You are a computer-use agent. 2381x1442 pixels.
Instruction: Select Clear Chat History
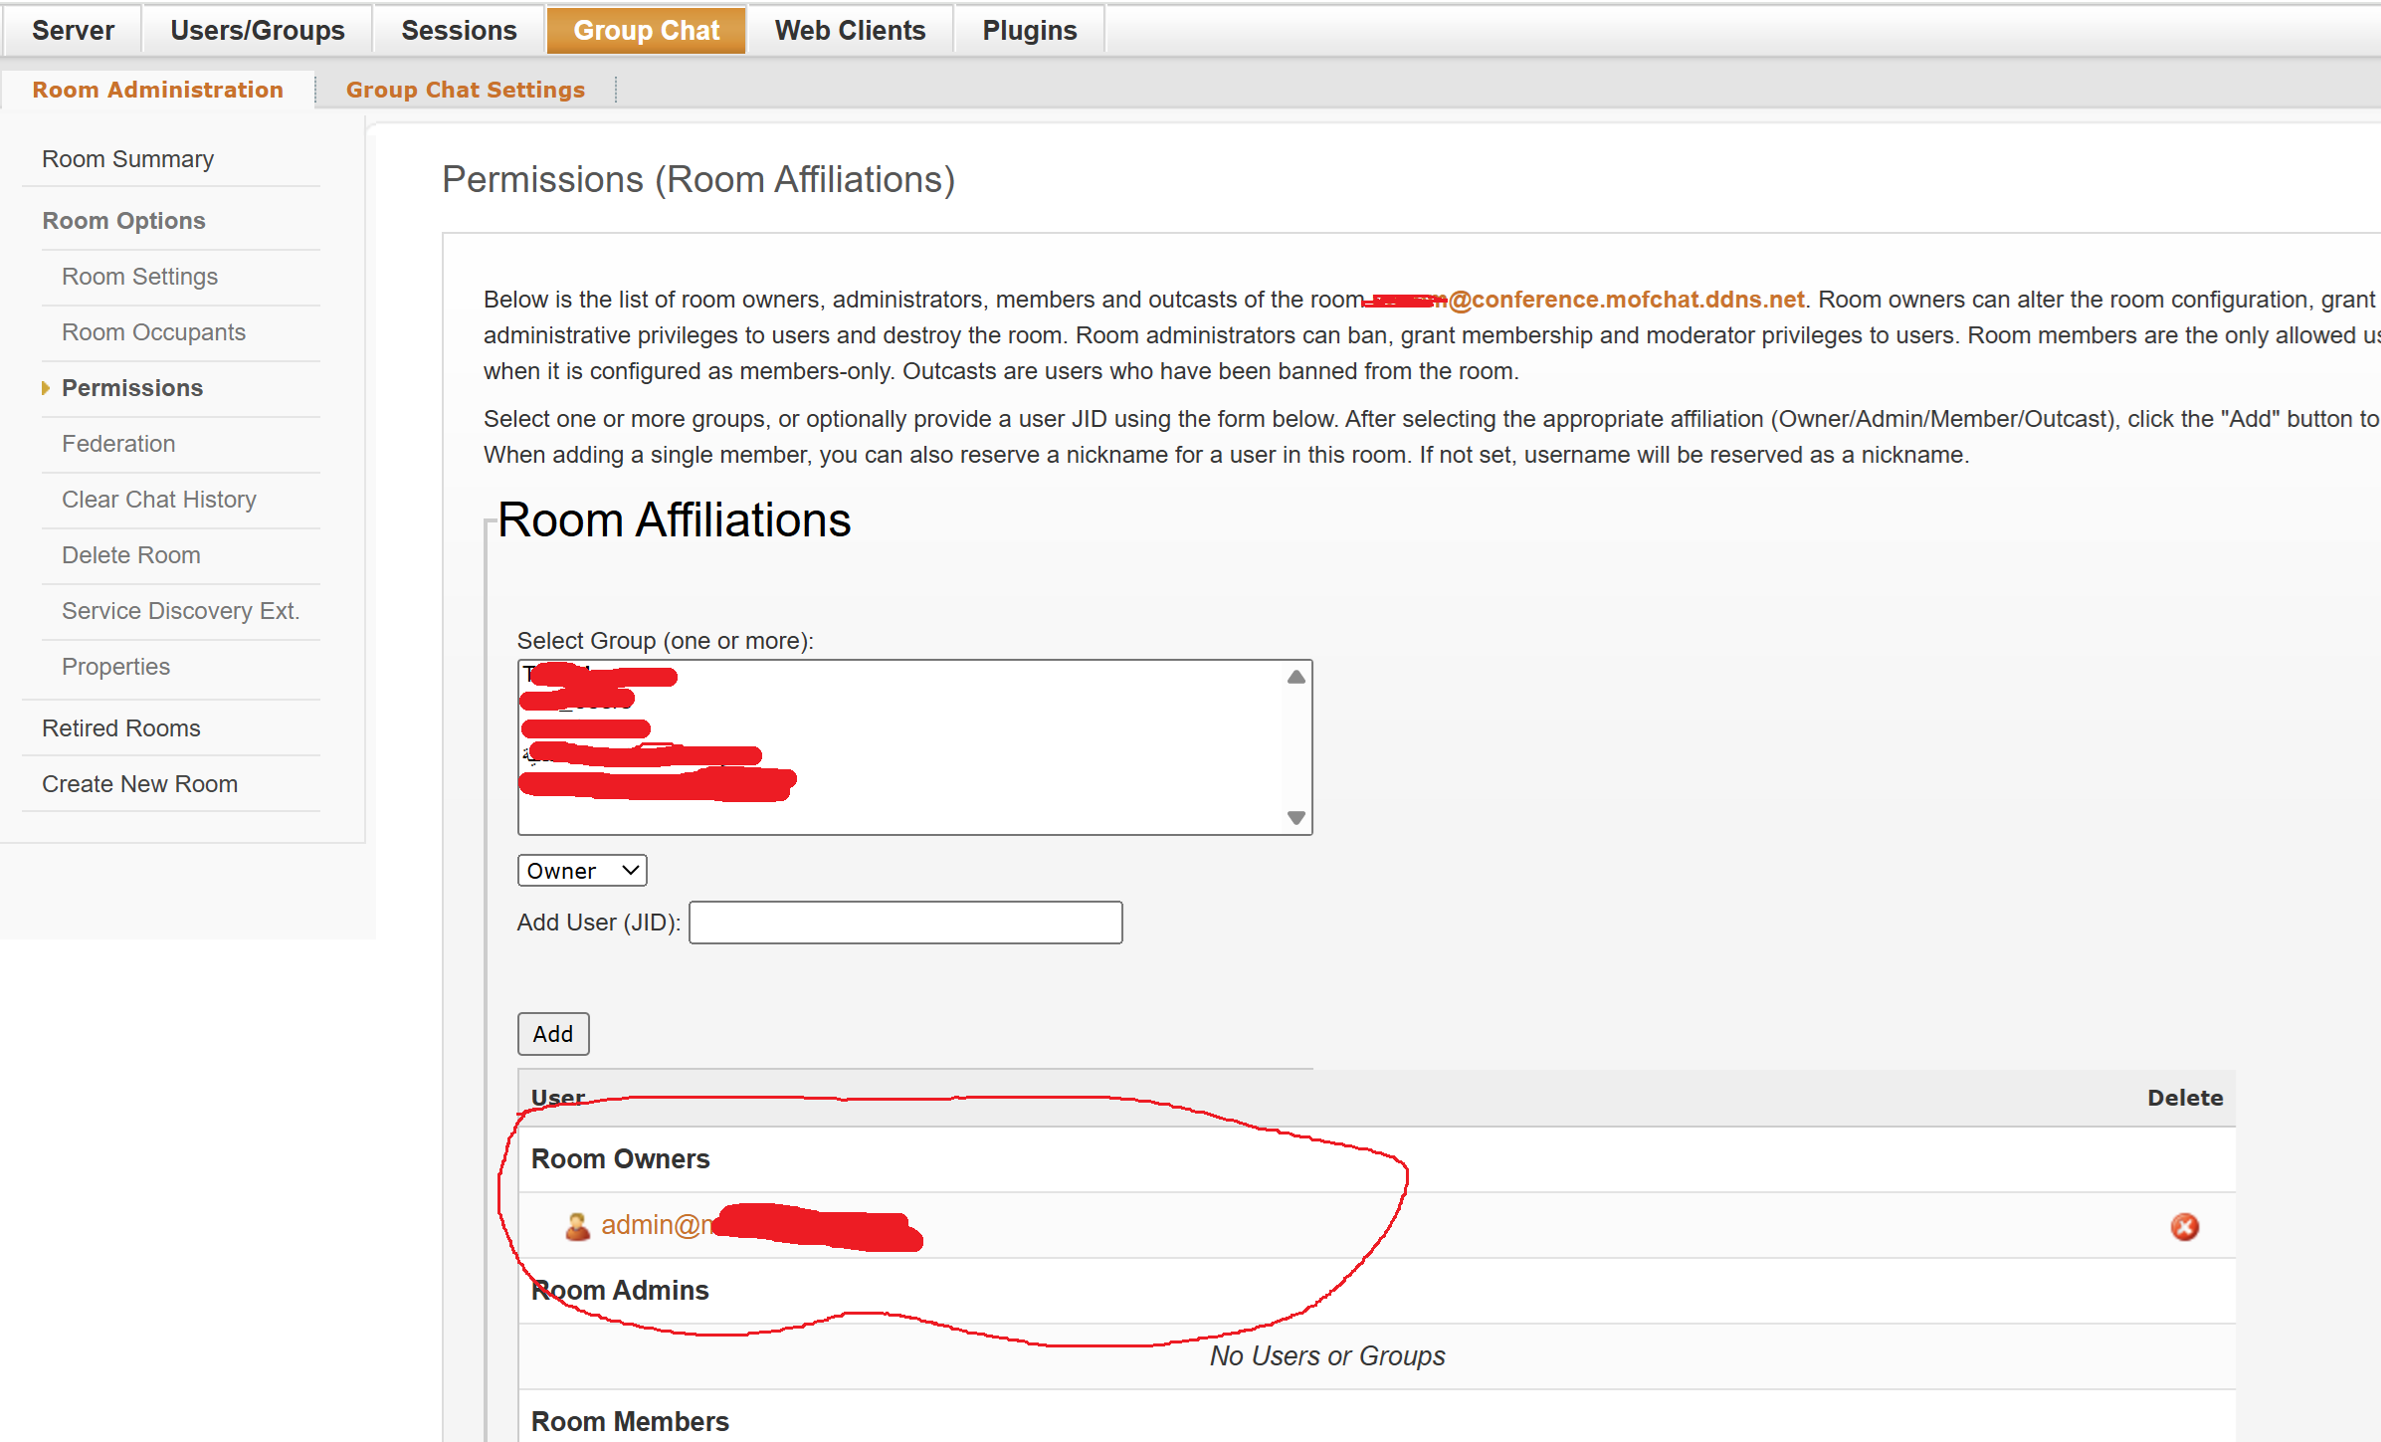coord(159,500)
